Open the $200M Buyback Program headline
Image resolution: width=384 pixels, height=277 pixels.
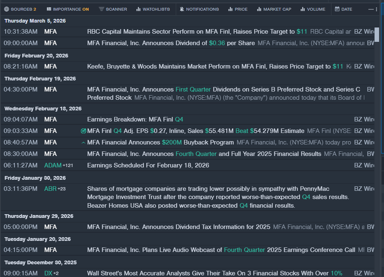point(161,142)
